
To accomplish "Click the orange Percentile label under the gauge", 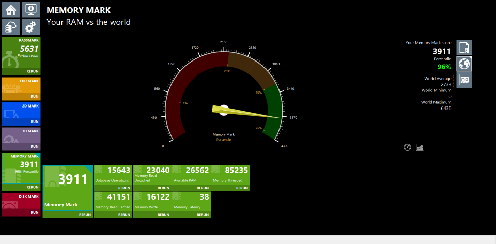I will pyautogui.click(x=224, y=139).
